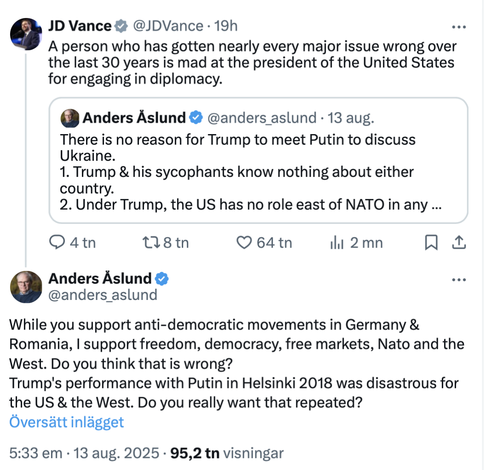
Task: Open @anders_aslund handle under reply author name
Action: click(103, 295)
